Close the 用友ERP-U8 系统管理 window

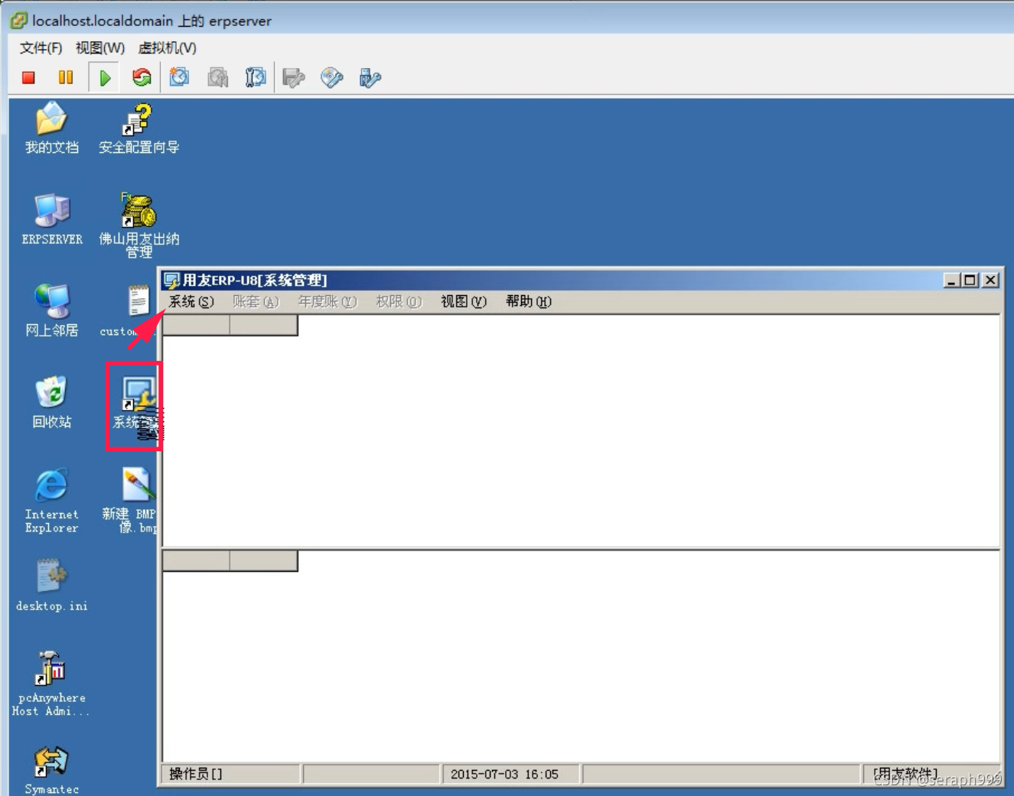pyautogui.click(x=990, y=281)
